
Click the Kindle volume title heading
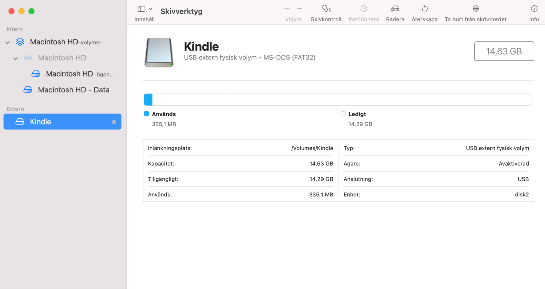[x=201, y=46]
